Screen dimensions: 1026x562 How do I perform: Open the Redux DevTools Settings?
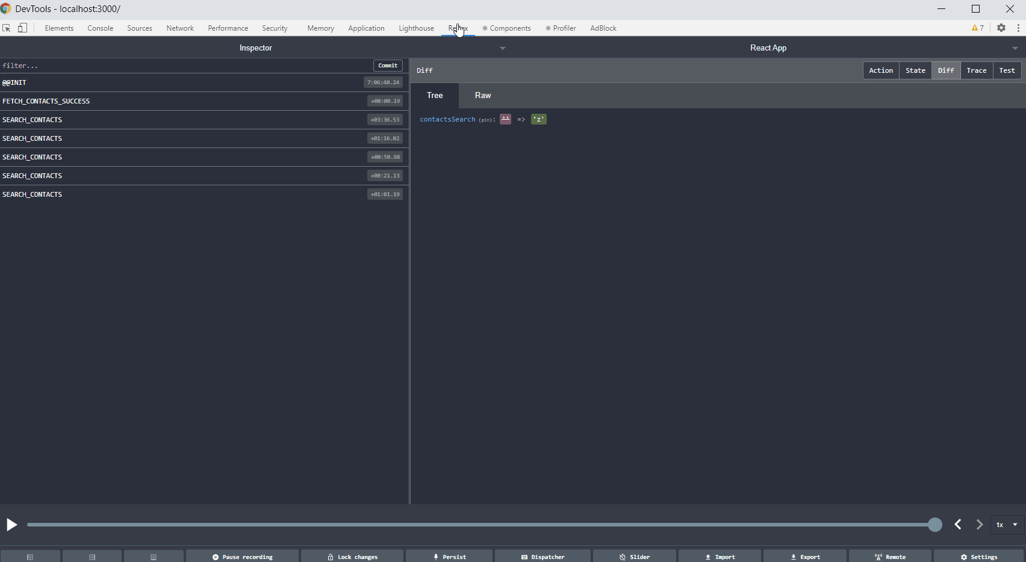(977, 556)
